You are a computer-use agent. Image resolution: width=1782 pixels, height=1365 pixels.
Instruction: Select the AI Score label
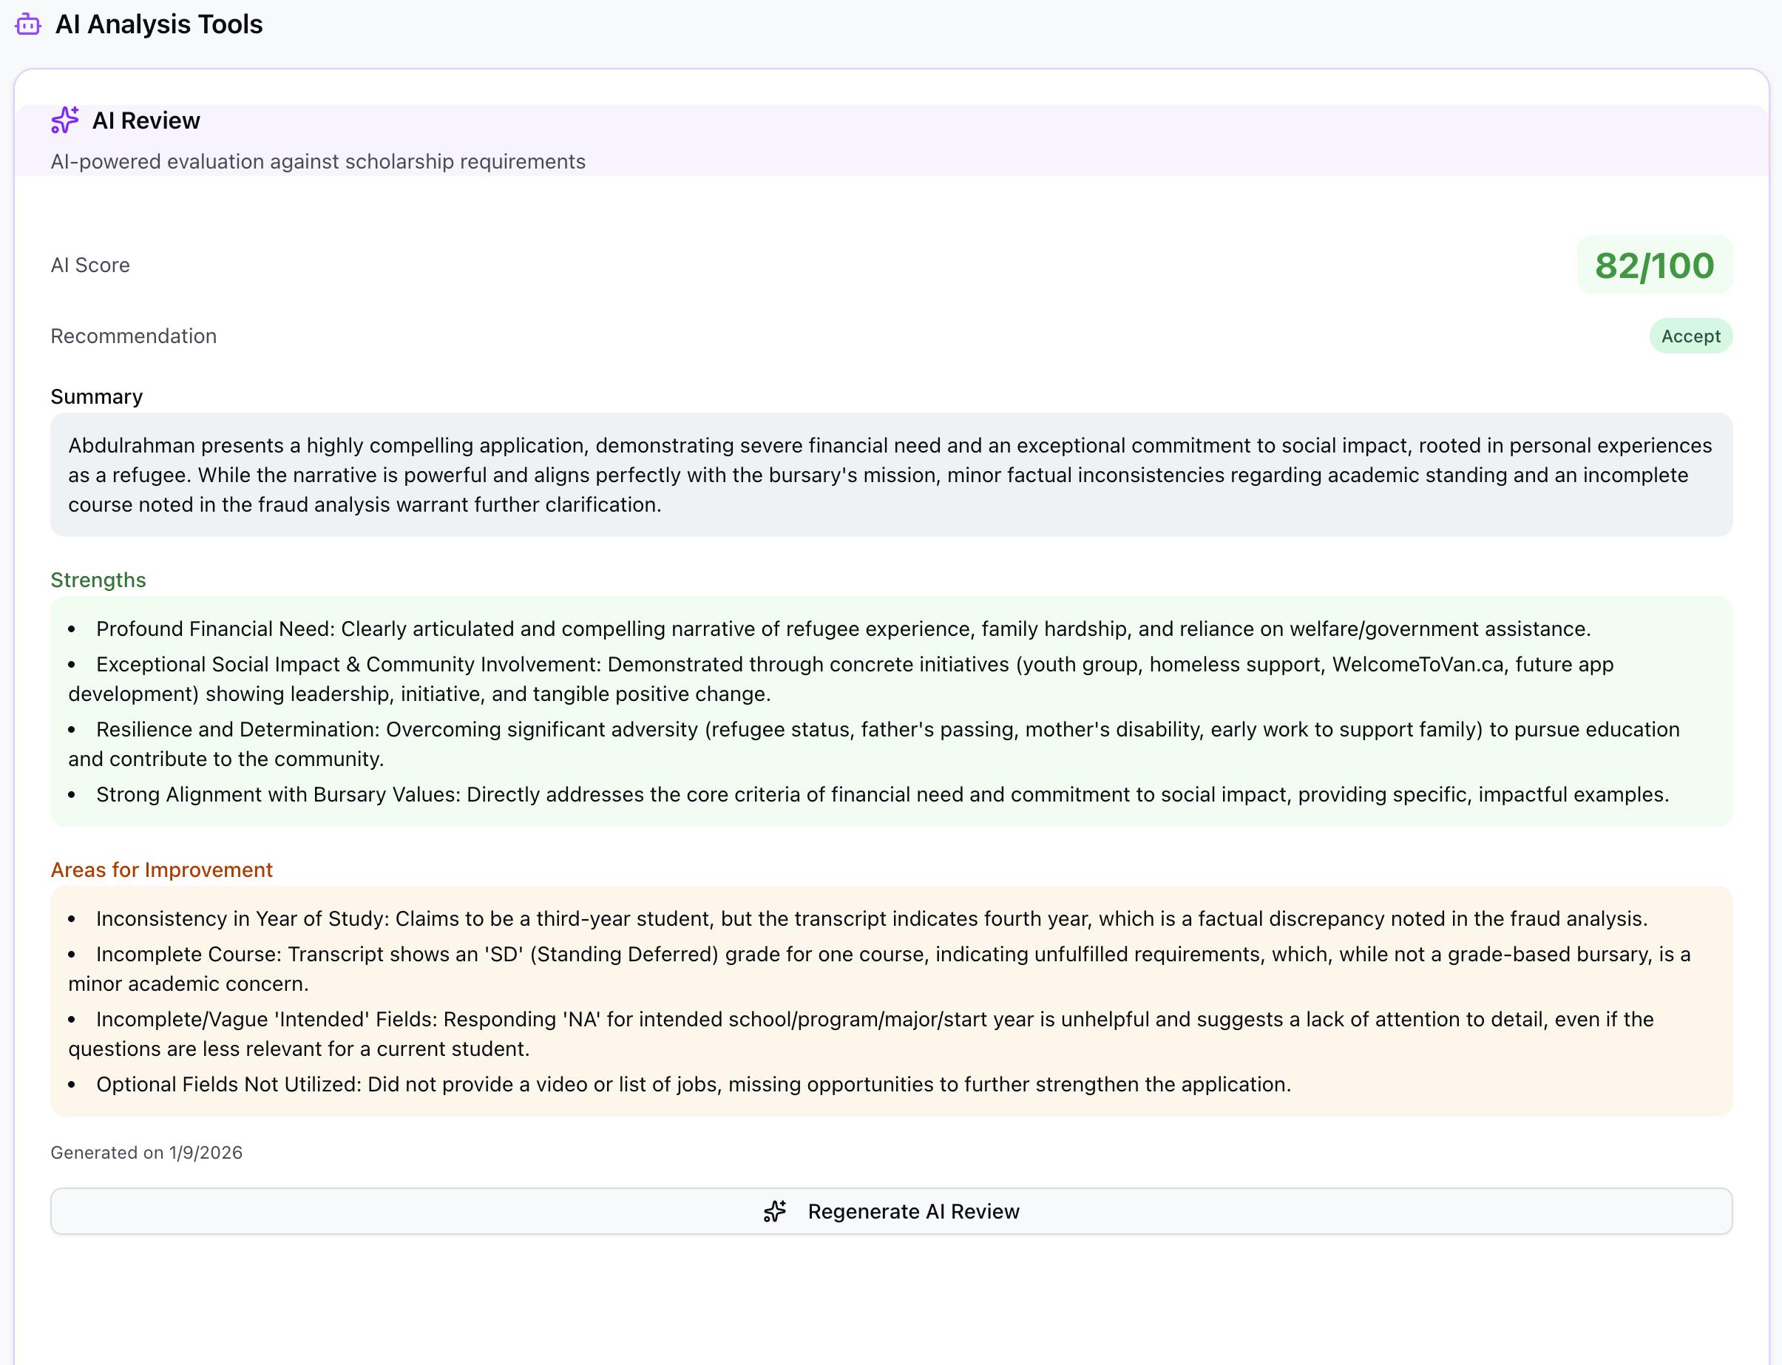point(90,265)
